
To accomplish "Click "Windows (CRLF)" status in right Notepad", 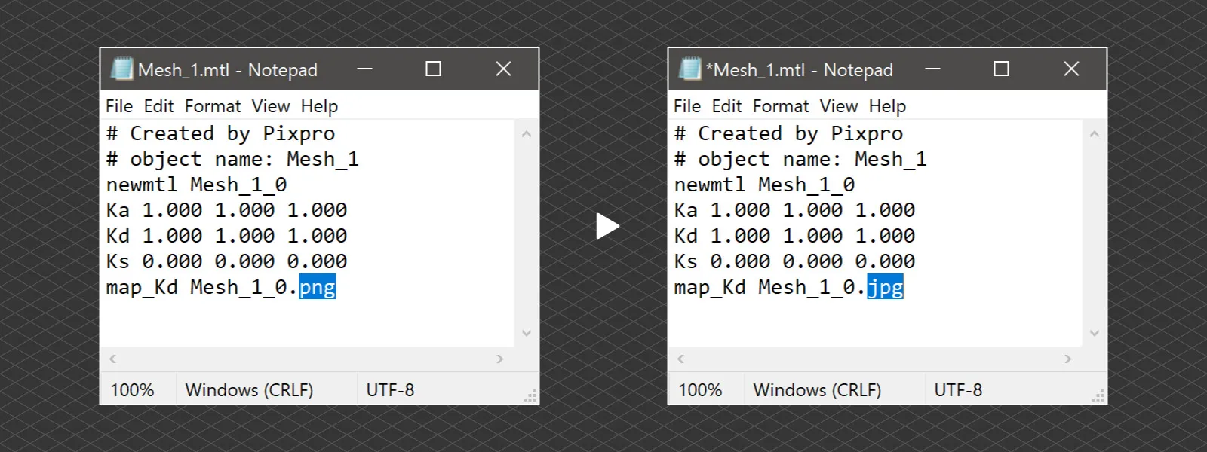I will click(817, 390).
